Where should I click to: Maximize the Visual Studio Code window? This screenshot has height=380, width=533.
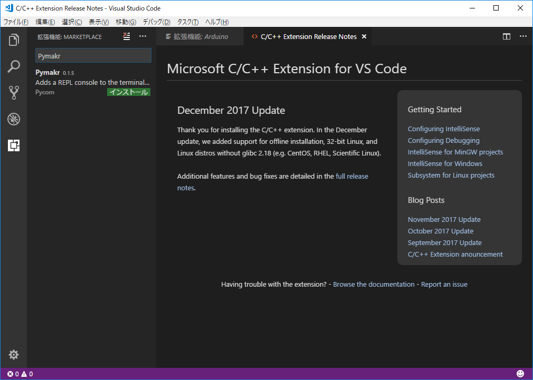point(496,8)
